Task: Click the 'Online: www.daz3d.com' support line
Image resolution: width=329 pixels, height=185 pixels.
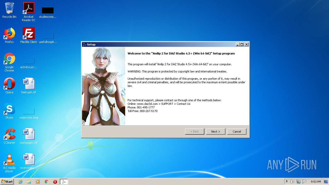Action: tap(159, 104)
